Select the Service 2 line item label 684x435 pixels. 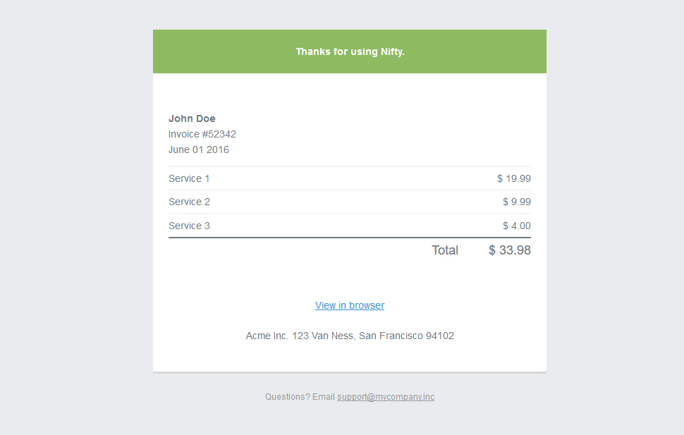(189, 202)
